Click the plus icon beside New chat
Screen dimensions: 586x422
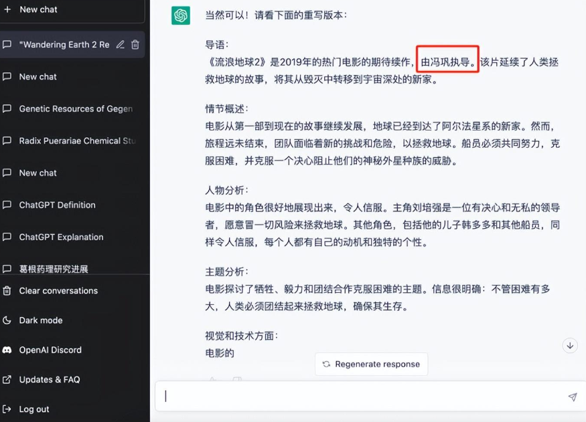[7, 9]
